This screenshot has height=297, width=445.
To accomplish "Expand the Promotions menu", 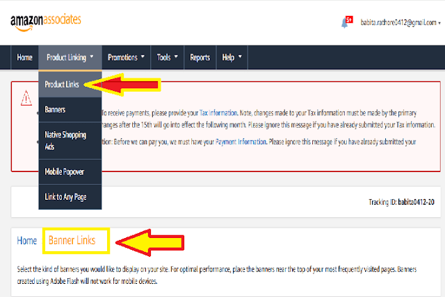I will (x=126, y=58).
